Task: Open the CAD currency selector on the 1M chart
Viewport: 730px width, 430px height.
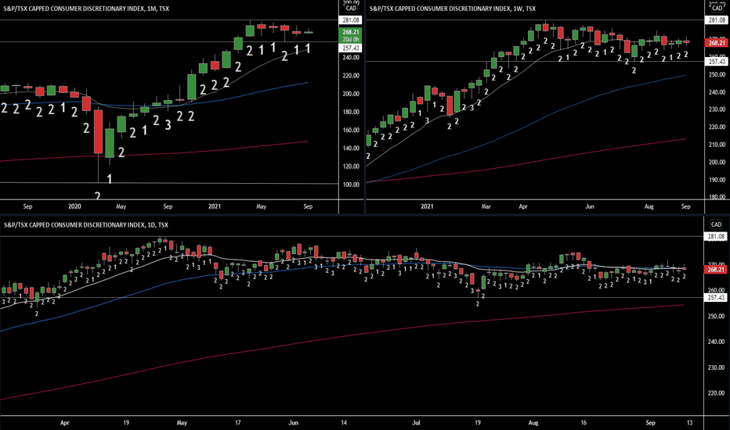Action: pyautogui.click(x=351, y=8)
